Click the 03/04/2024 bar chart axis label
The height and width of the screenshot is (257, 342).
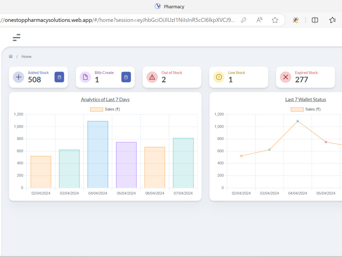pyautogui.click(x=69, y=193)
